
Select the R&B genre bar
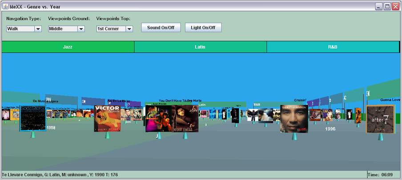[333, 47]
